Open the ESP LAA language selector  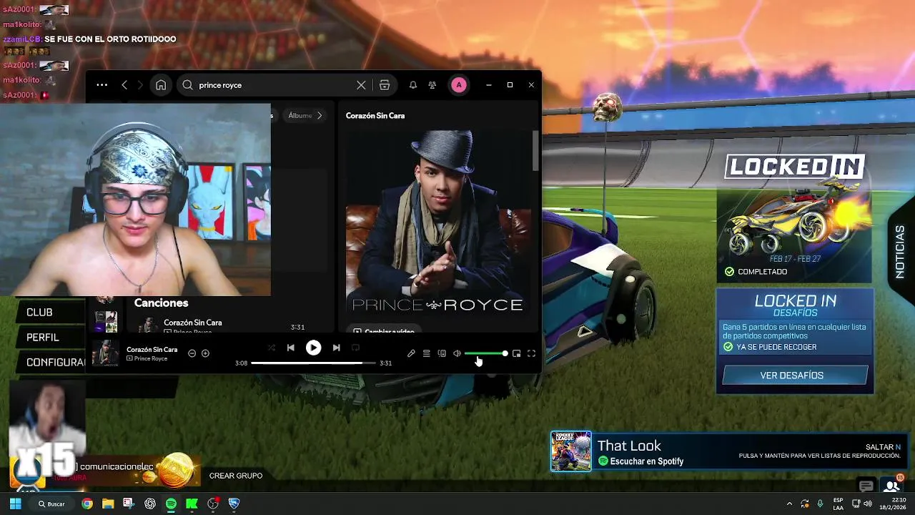(838, 504)
